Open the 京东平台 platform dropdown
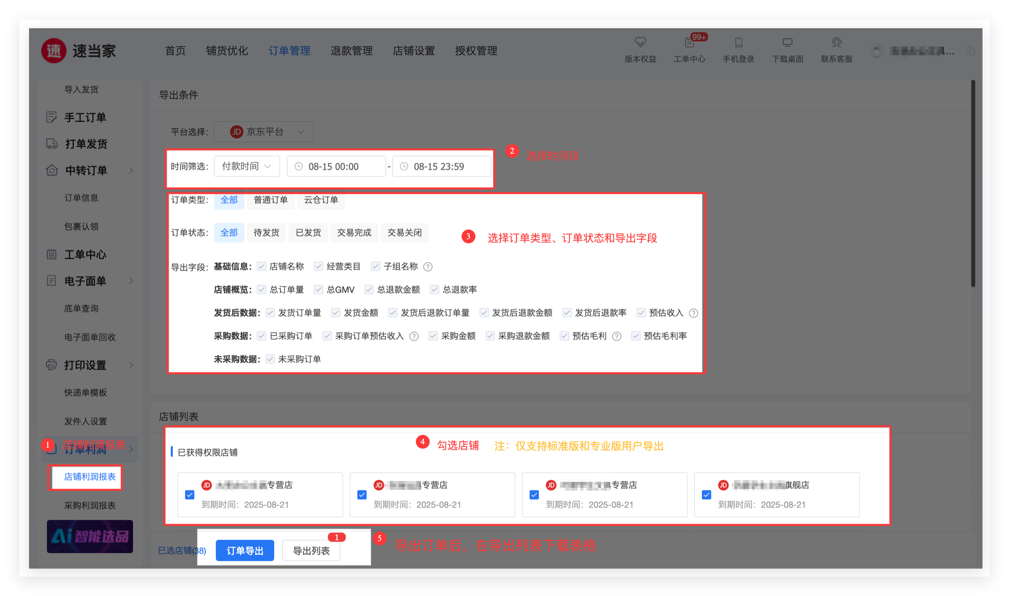The image size is (1009, 596). 264,132
